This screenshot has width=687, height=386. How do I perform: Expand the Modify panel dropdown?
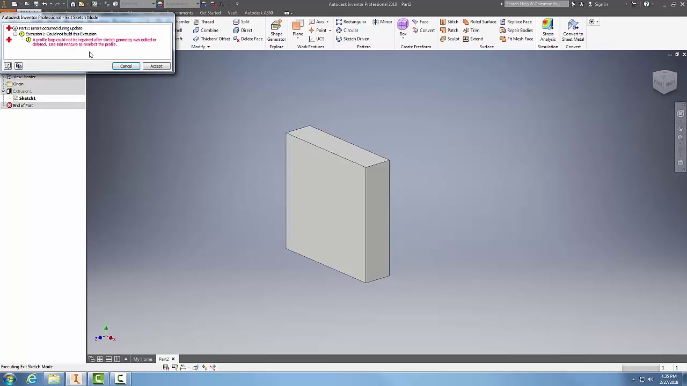201,47
